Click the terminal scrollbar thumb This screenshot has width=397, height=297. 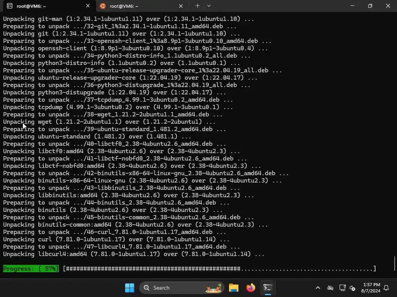[x=395, y=263]
